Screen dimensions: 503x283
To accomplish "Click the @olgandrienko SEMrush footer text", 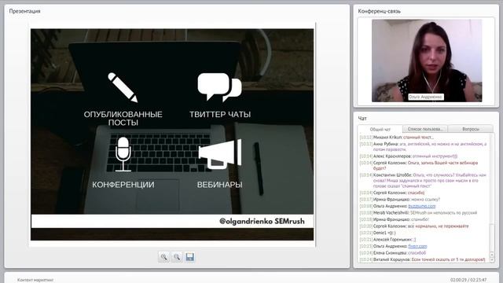I will pos(262,221).
